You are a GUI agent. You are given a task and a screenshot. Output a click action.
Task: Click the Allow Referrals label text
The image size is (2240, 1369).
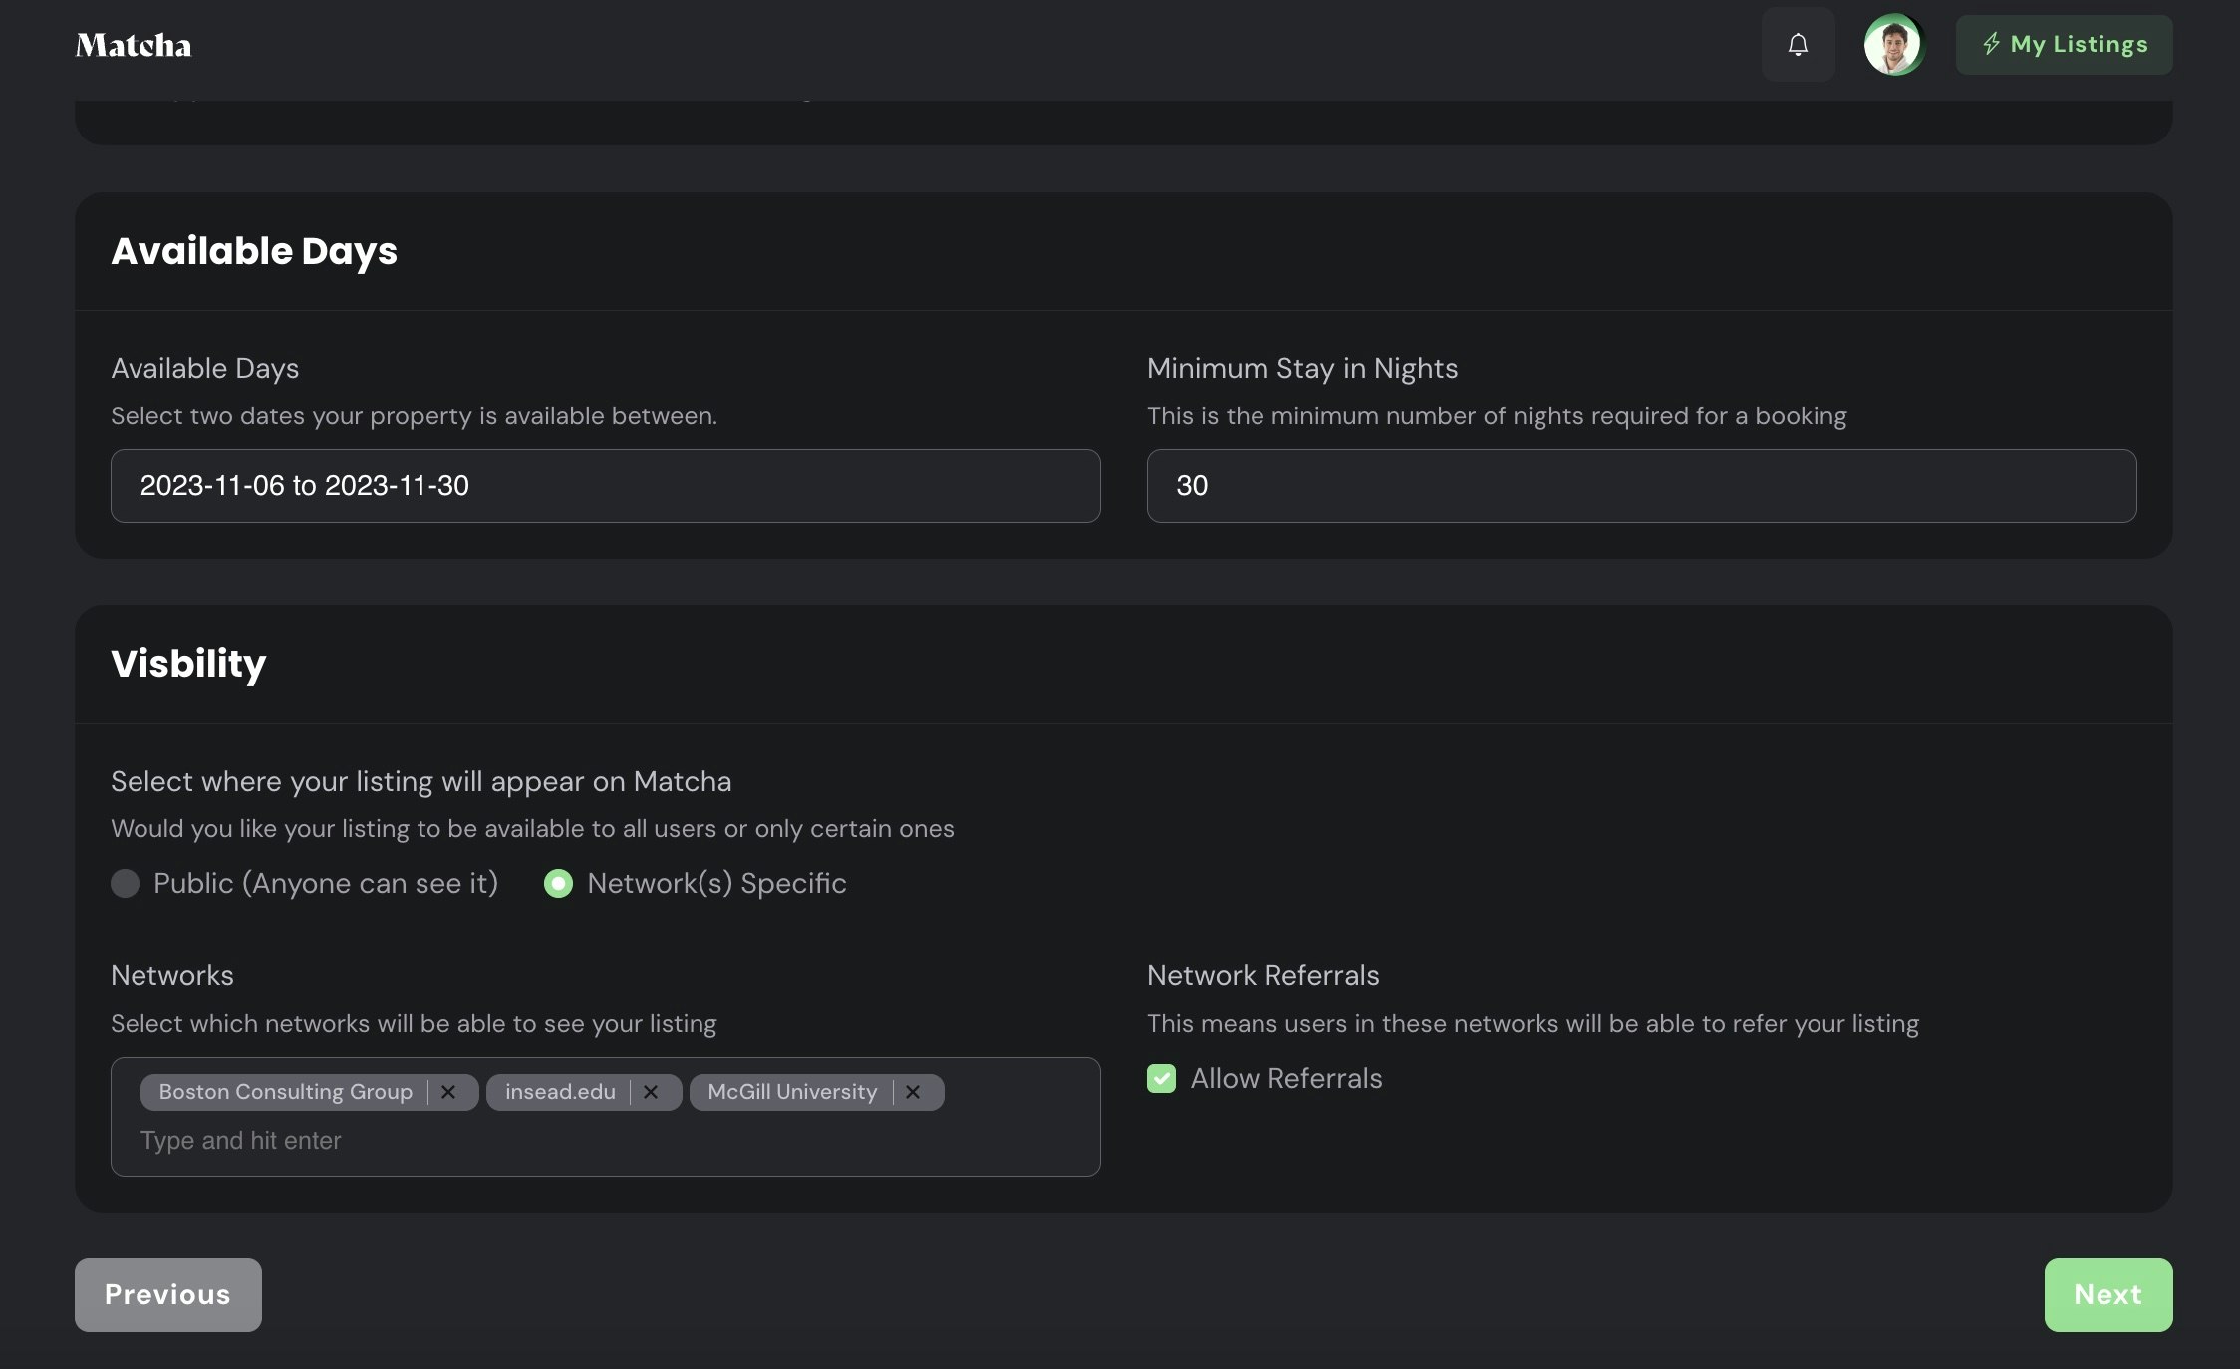(x=1285, y=1078)
